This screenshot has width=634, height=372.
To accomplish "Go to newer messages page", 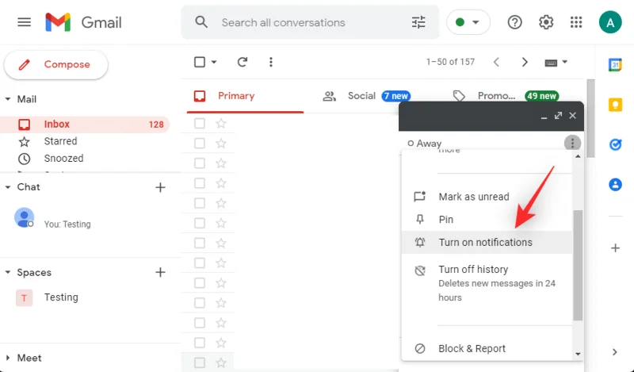I will pyautogui.click(x=496, y=62).
